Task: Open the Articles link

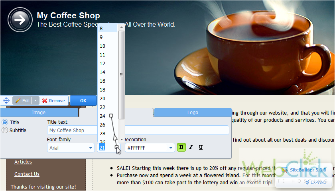Action: 23,162
